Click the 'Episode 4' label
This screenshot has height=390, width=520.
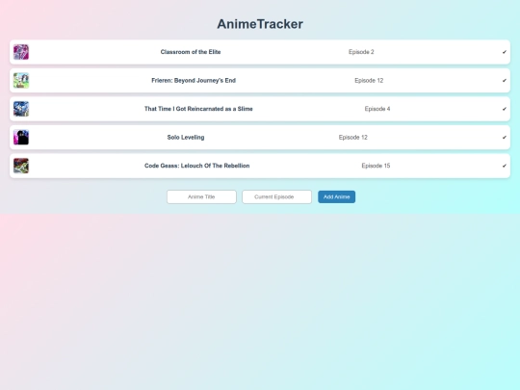coord(377,109)
